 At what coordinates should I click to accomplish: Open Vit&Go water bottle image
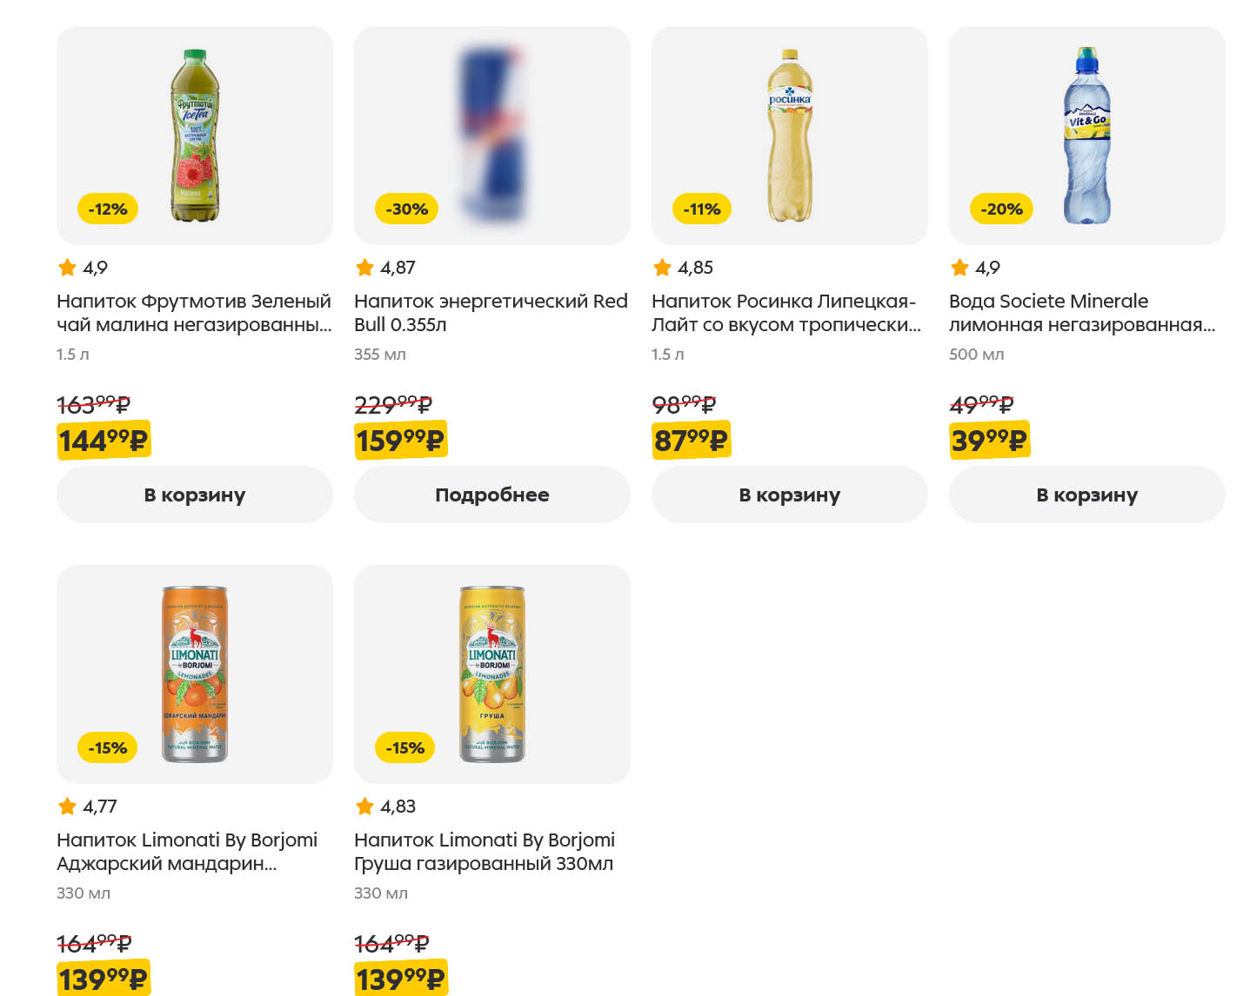[x=1087, y=135]
